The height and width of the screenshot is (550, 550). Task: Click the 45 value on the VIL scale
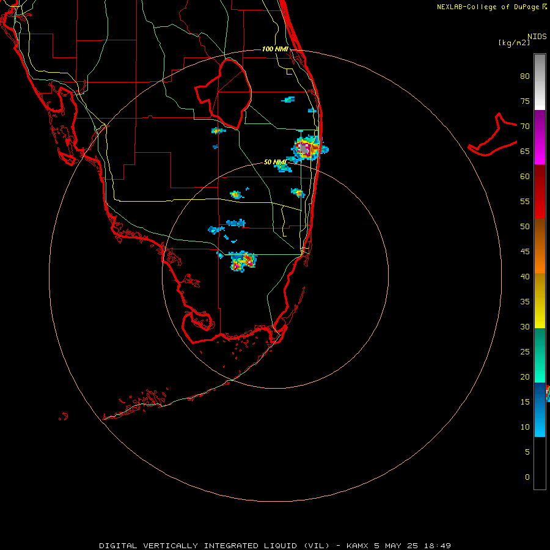point(525,252)
